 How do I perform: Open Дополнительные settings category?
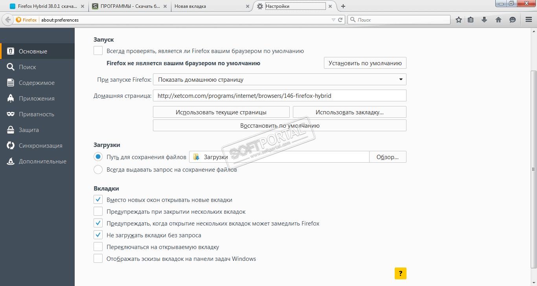(x=37, y=161)
